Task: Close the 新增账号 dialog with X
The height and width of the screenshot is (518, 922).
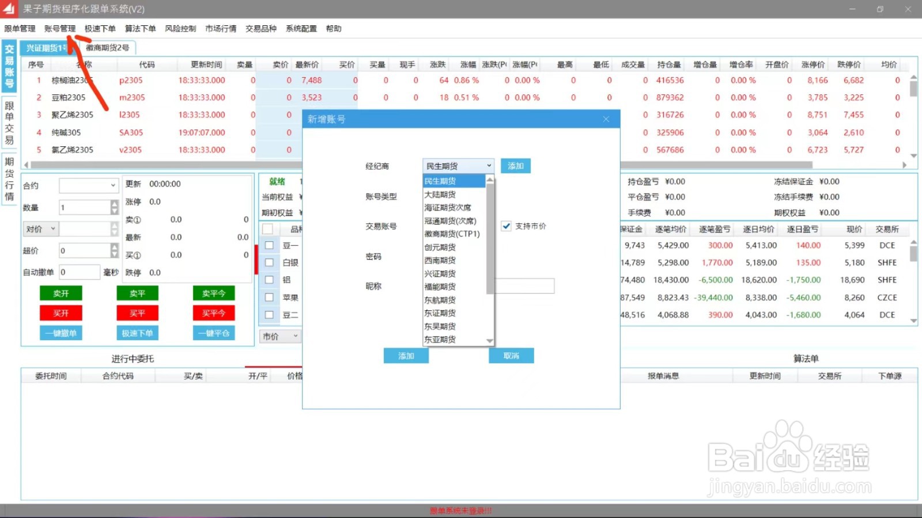Action: pyautogui.click(x=606, y=119)
